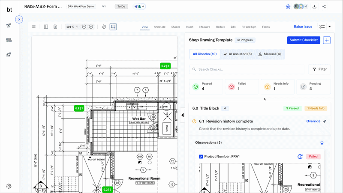Collapse the checklist panel with arrow handle

[183, 115]
